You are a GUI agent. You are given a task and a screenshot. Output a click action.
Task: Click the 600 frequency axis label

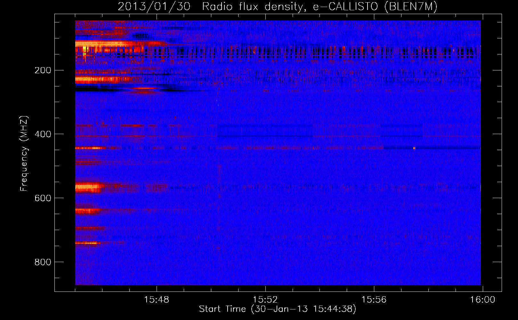(x=43, y=198)
